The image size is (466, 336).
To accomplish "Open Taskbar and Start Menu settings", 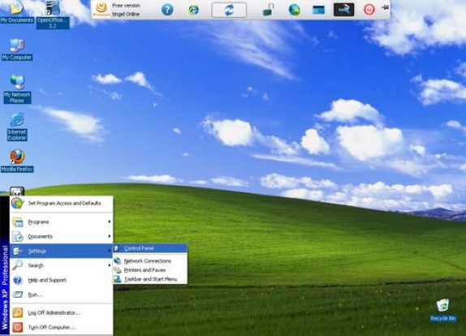I will [x=150, y=279].
